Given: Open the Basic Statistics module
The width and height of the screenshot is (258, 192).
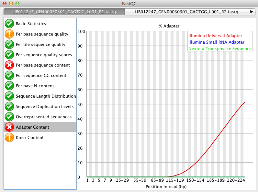Looking at the screenshot, I should pos(40,24).
